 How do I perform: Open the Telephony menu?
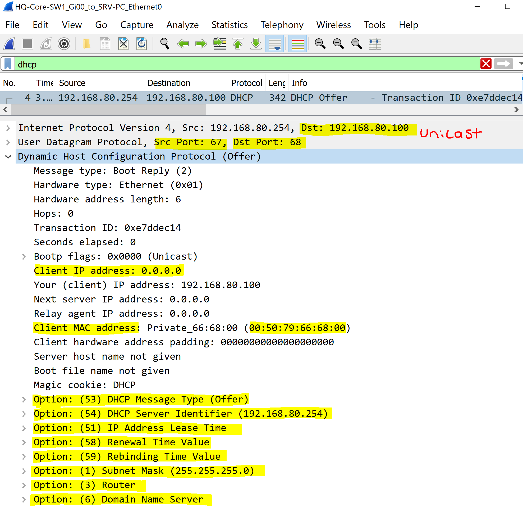282,25
